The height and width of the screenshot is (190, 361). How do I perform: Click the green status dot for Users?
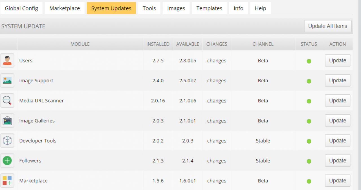tap(309, 61)
